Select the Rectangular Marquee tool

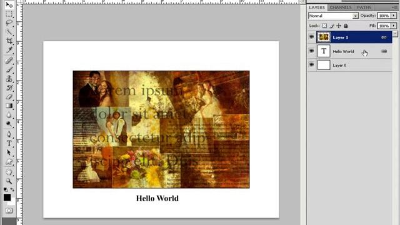click(9, 14)
